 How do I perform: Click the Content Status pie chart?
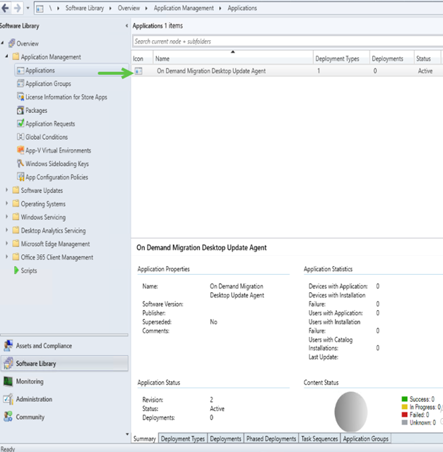350,411
